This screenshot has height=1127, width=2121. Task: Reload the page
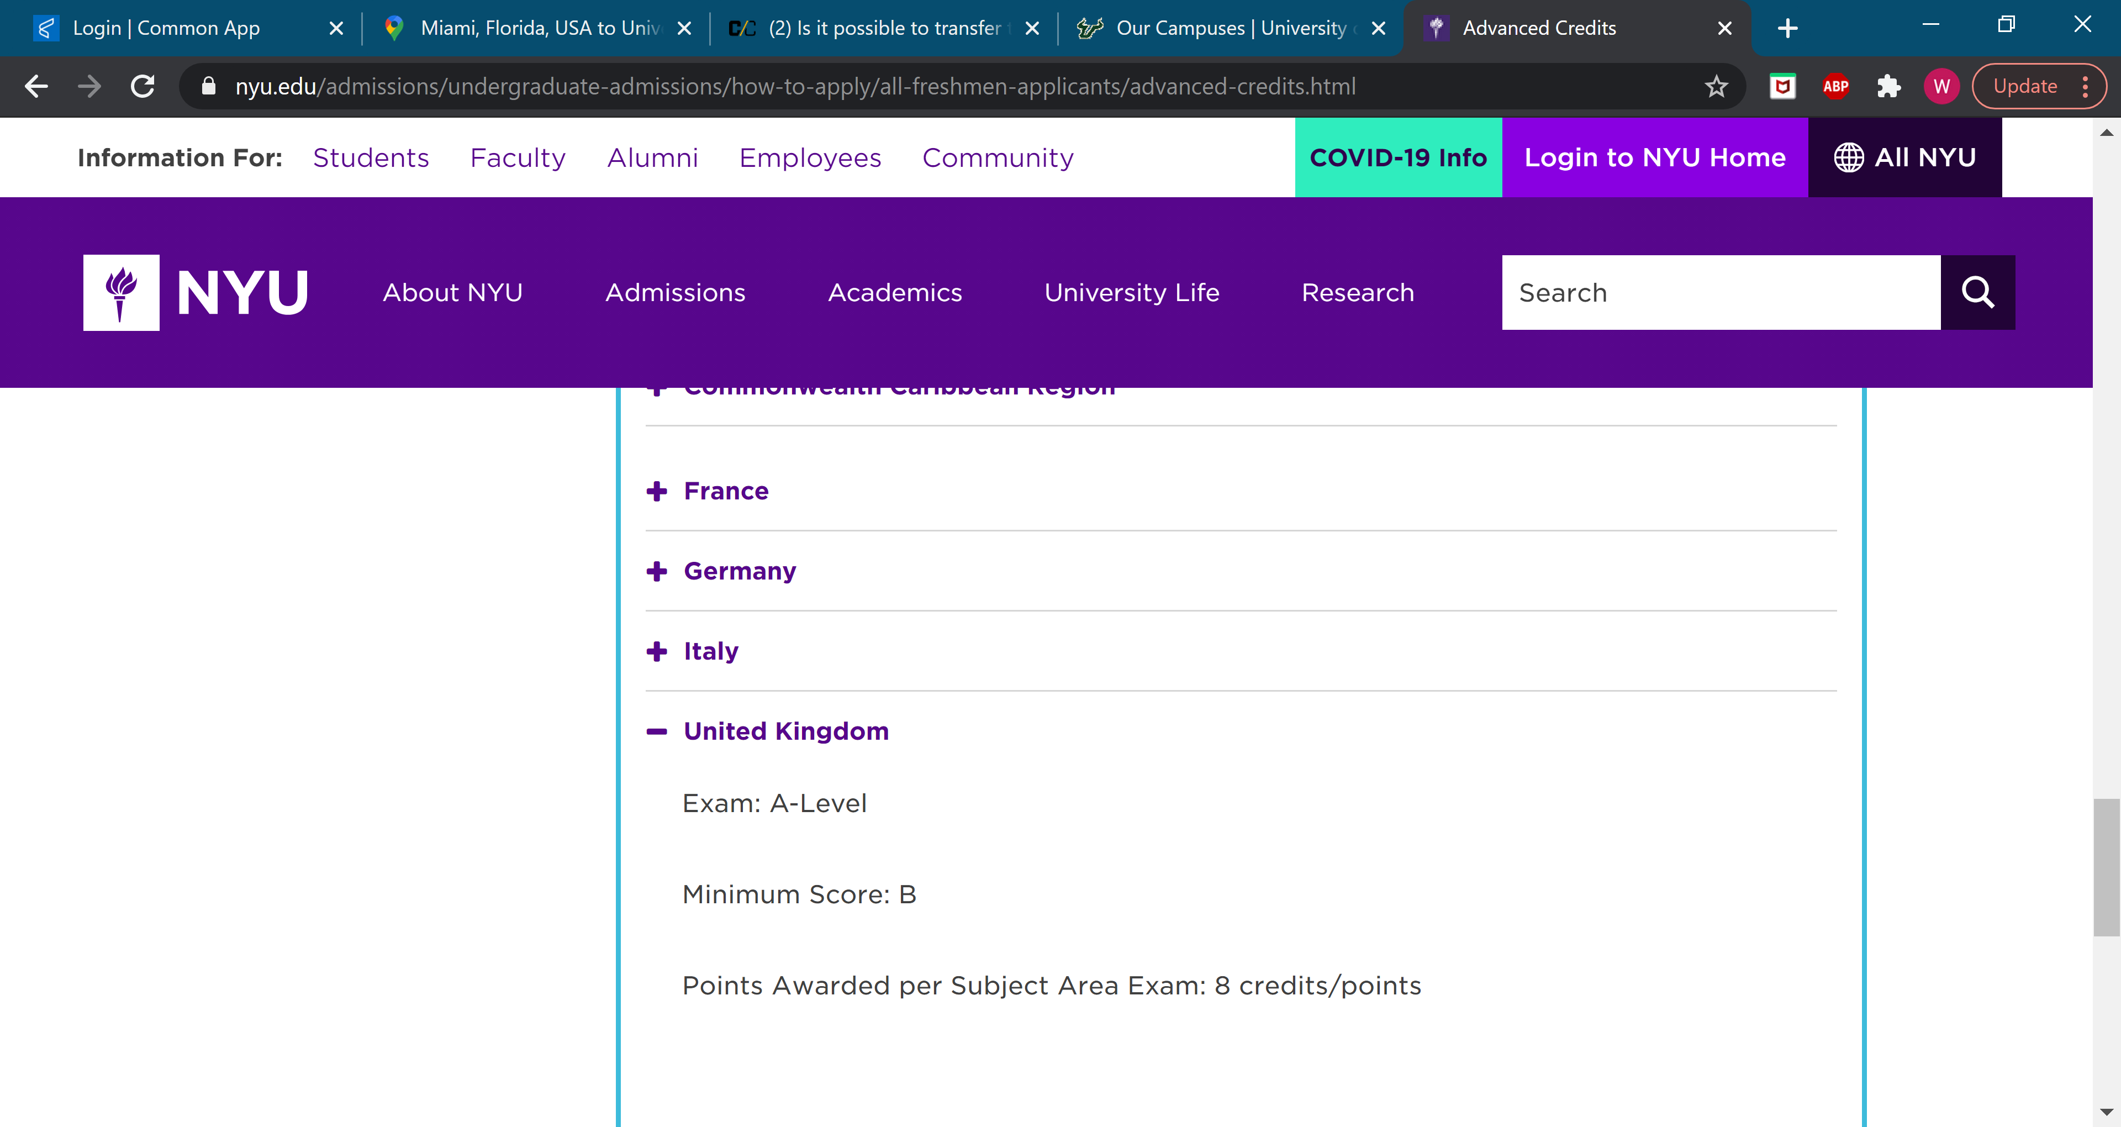143,87
